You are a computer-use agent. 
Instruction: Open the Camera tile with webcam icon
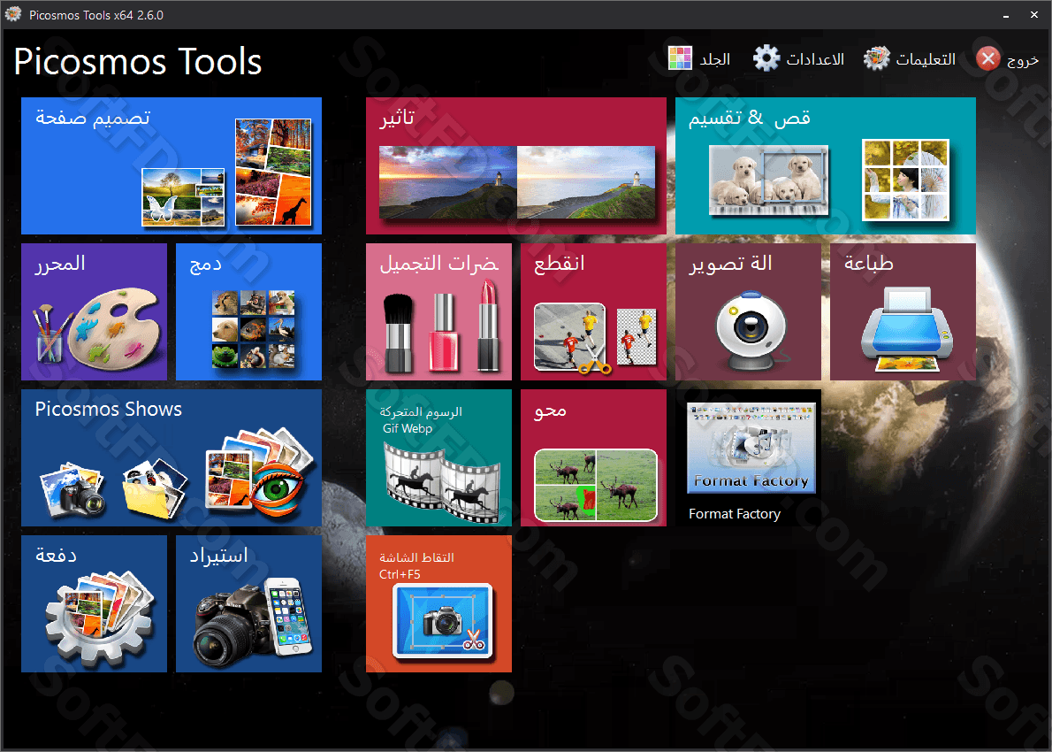coord(748,311)
